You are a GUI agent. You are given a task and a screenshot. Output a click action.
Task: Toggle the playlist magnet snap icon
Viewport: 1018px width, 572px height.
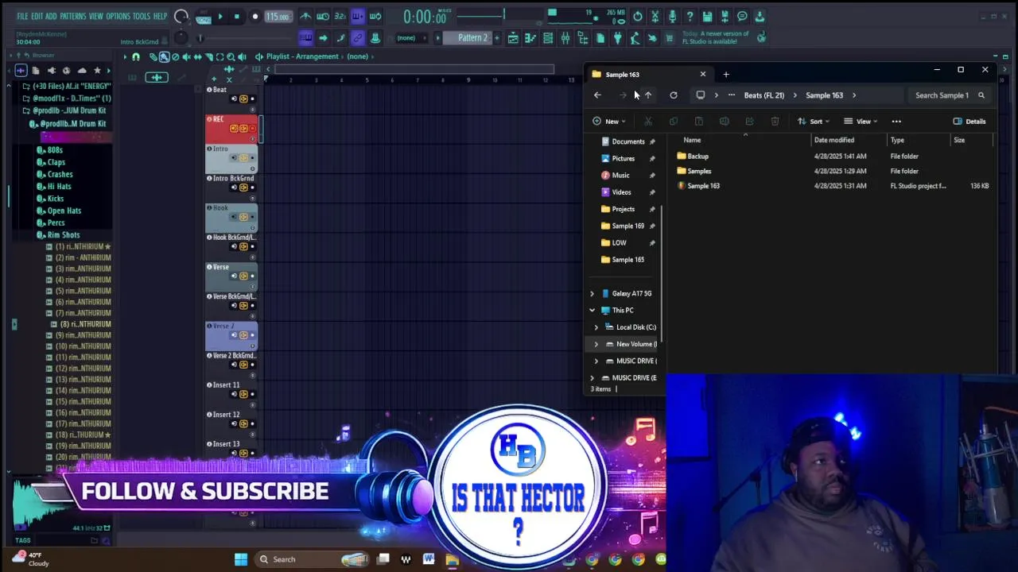coord(136,56)
